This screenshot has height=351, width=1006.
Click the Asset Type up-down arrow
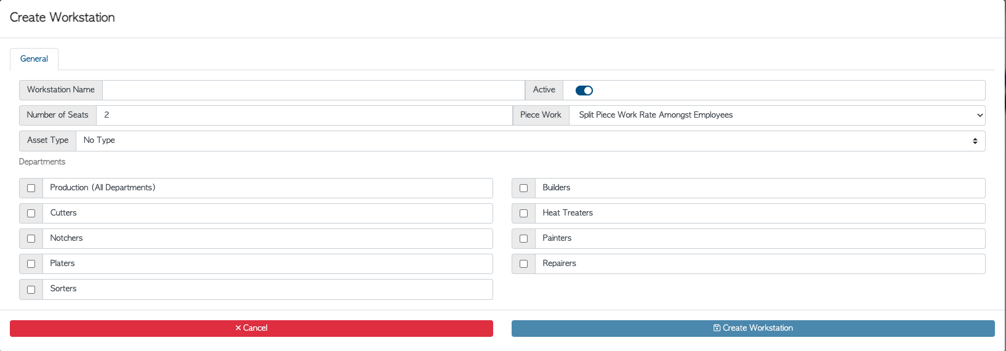(975, 141)
